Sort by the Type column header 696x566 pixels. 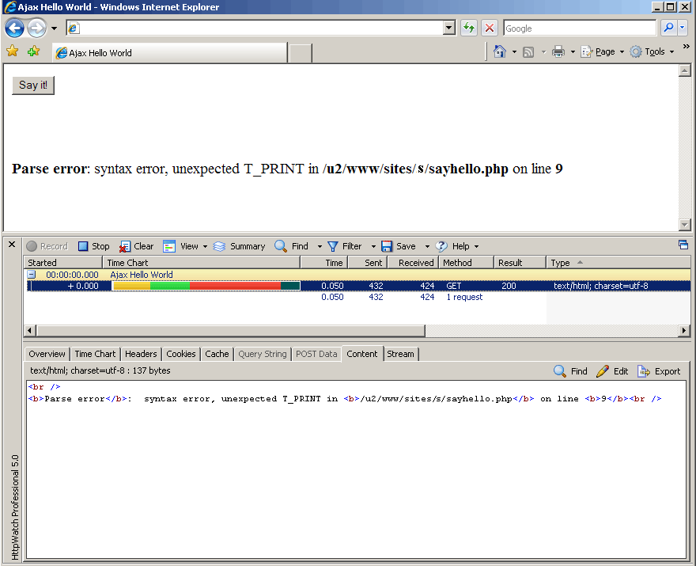tap(560, 263)
